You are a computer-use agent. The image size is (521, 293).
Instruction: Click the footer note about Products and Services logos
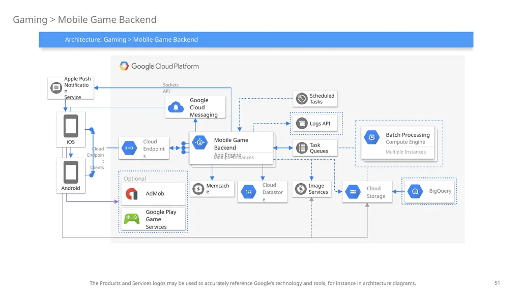252,283
